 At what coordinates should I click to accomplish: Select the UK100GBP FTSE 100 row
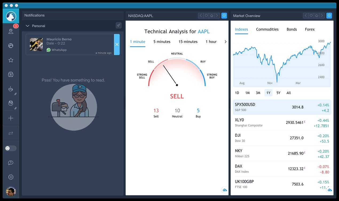click(x=282, y=184)
